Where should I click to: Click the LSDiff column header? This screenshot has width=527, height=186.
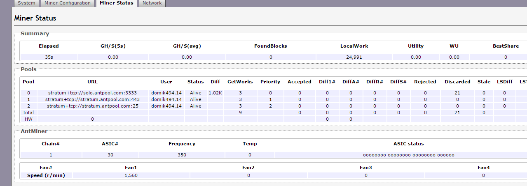[505, 82]
